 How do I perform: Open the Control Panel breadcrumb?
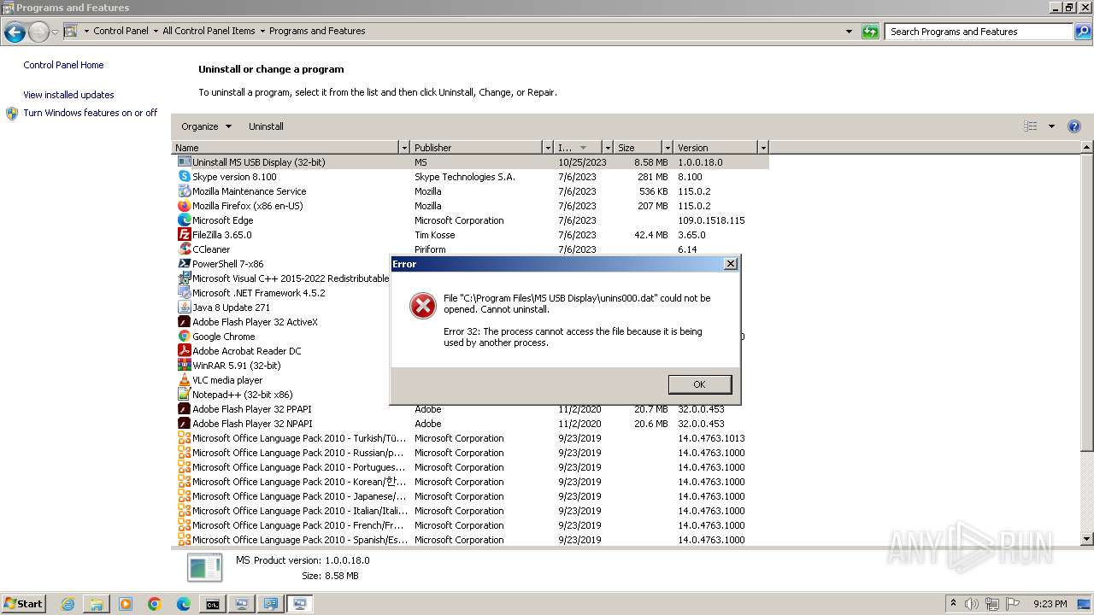tap(121, 31)
